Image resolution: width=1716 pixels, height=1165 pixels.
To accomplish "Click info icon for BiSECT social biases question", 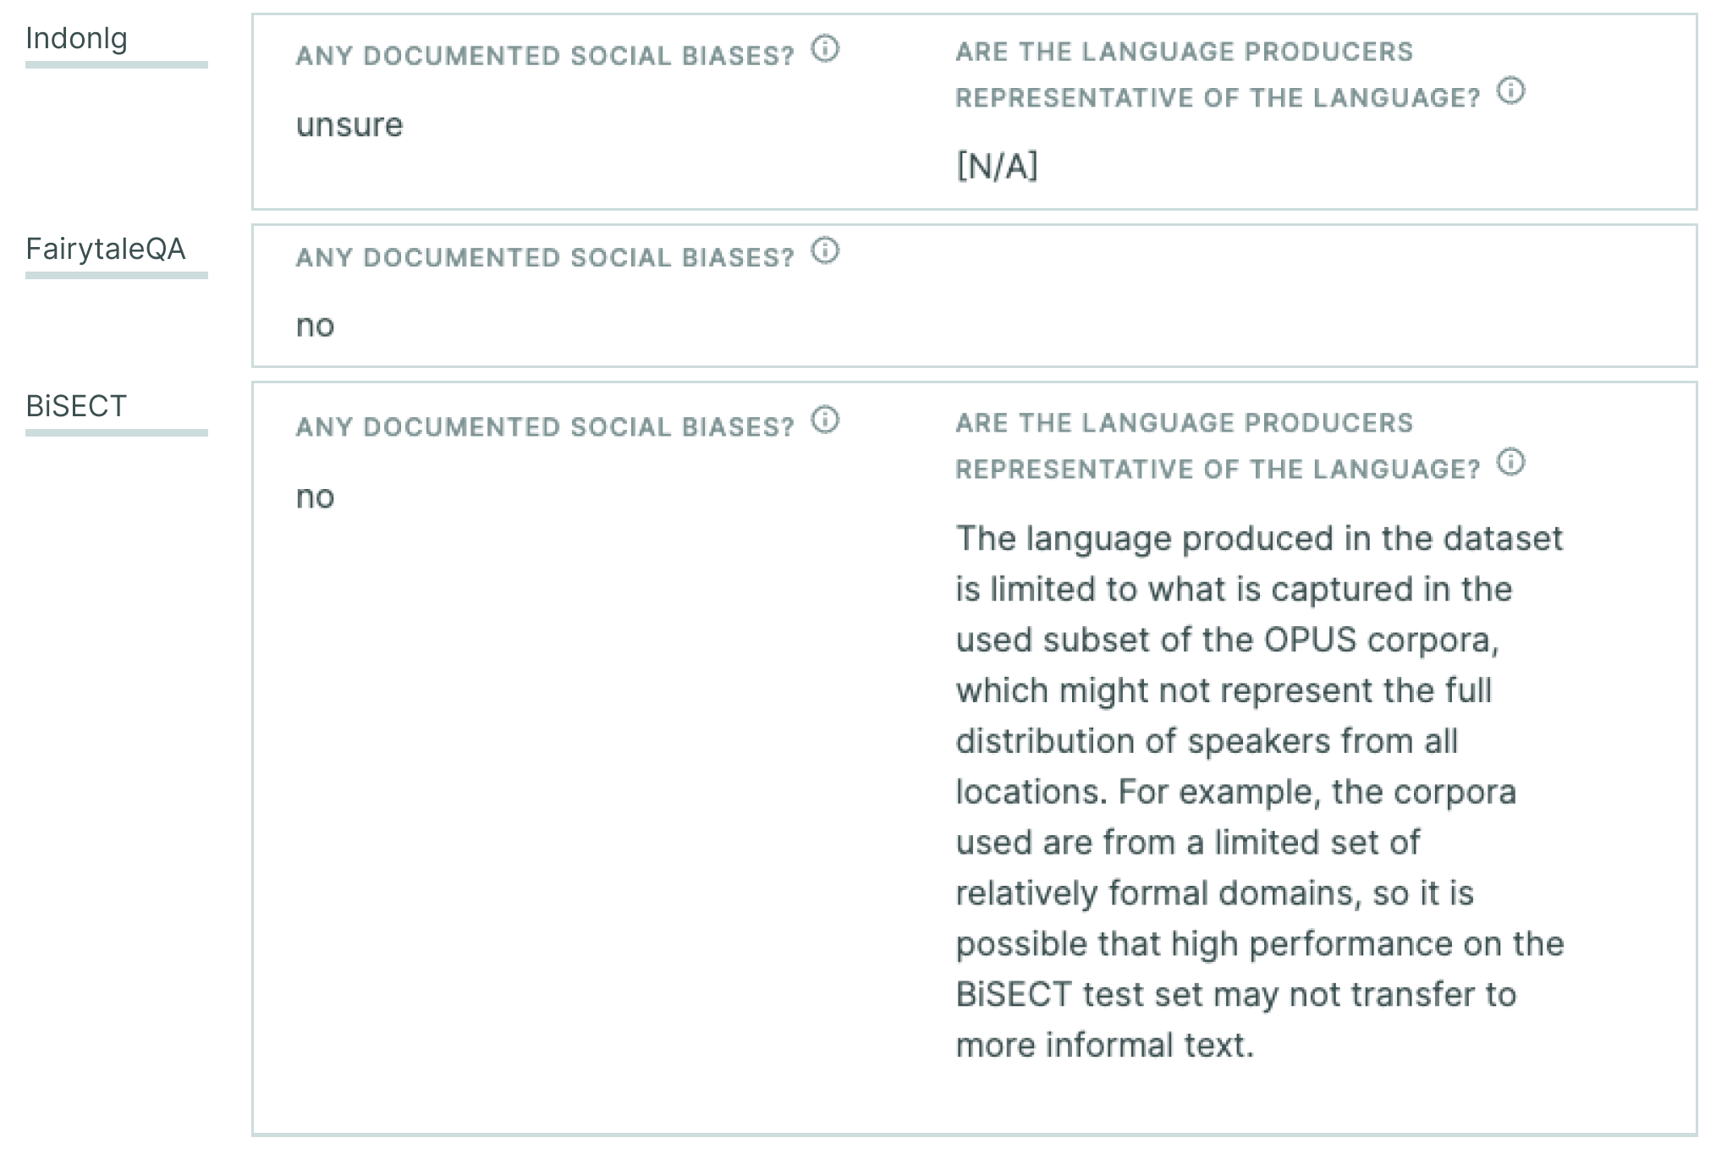I will [825, 420].
